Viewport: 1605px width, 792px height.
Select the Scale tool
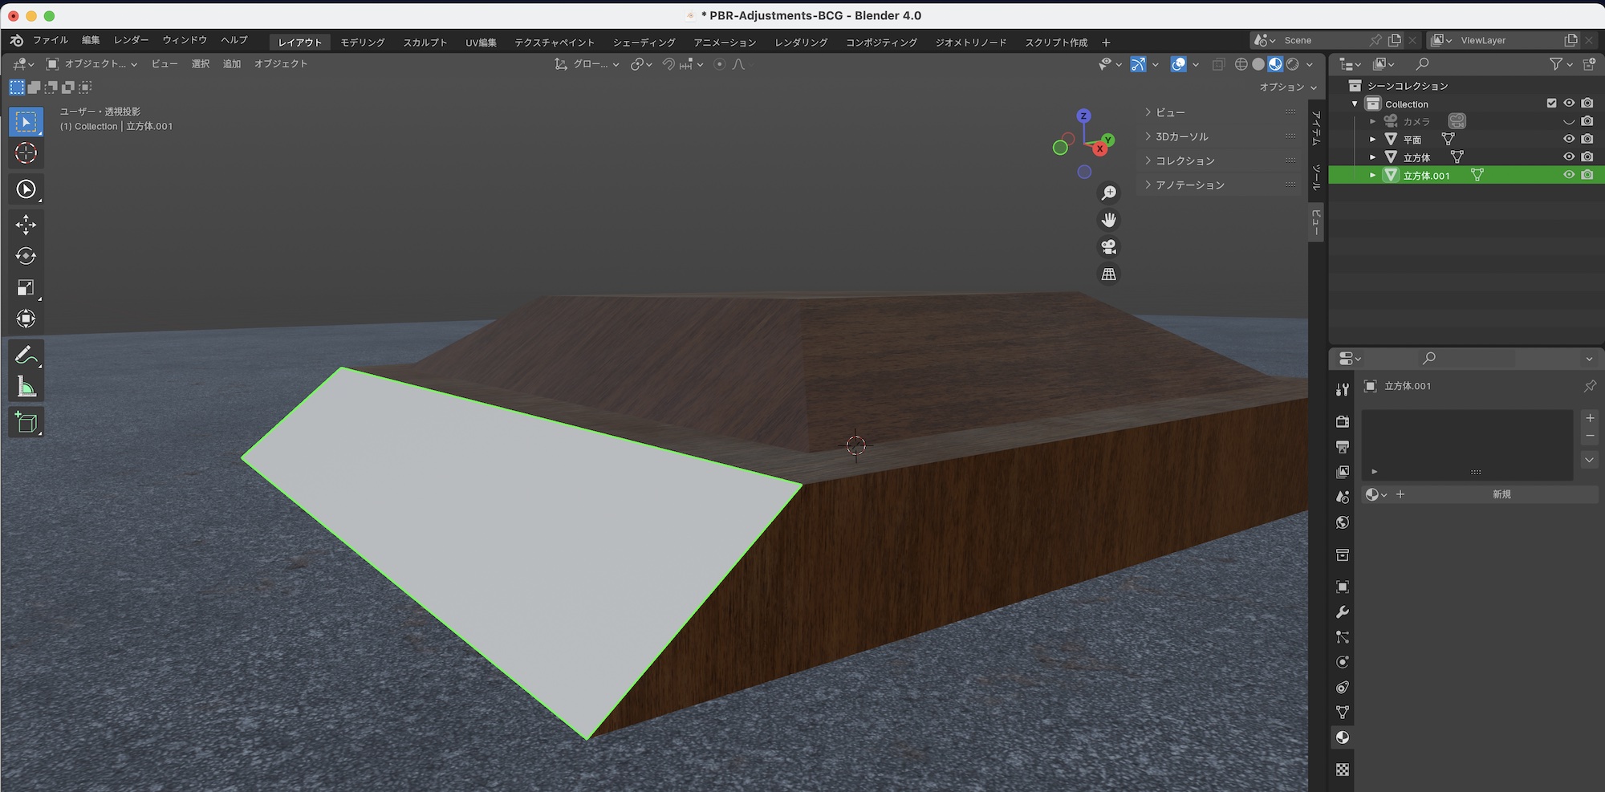pos(26,288)
